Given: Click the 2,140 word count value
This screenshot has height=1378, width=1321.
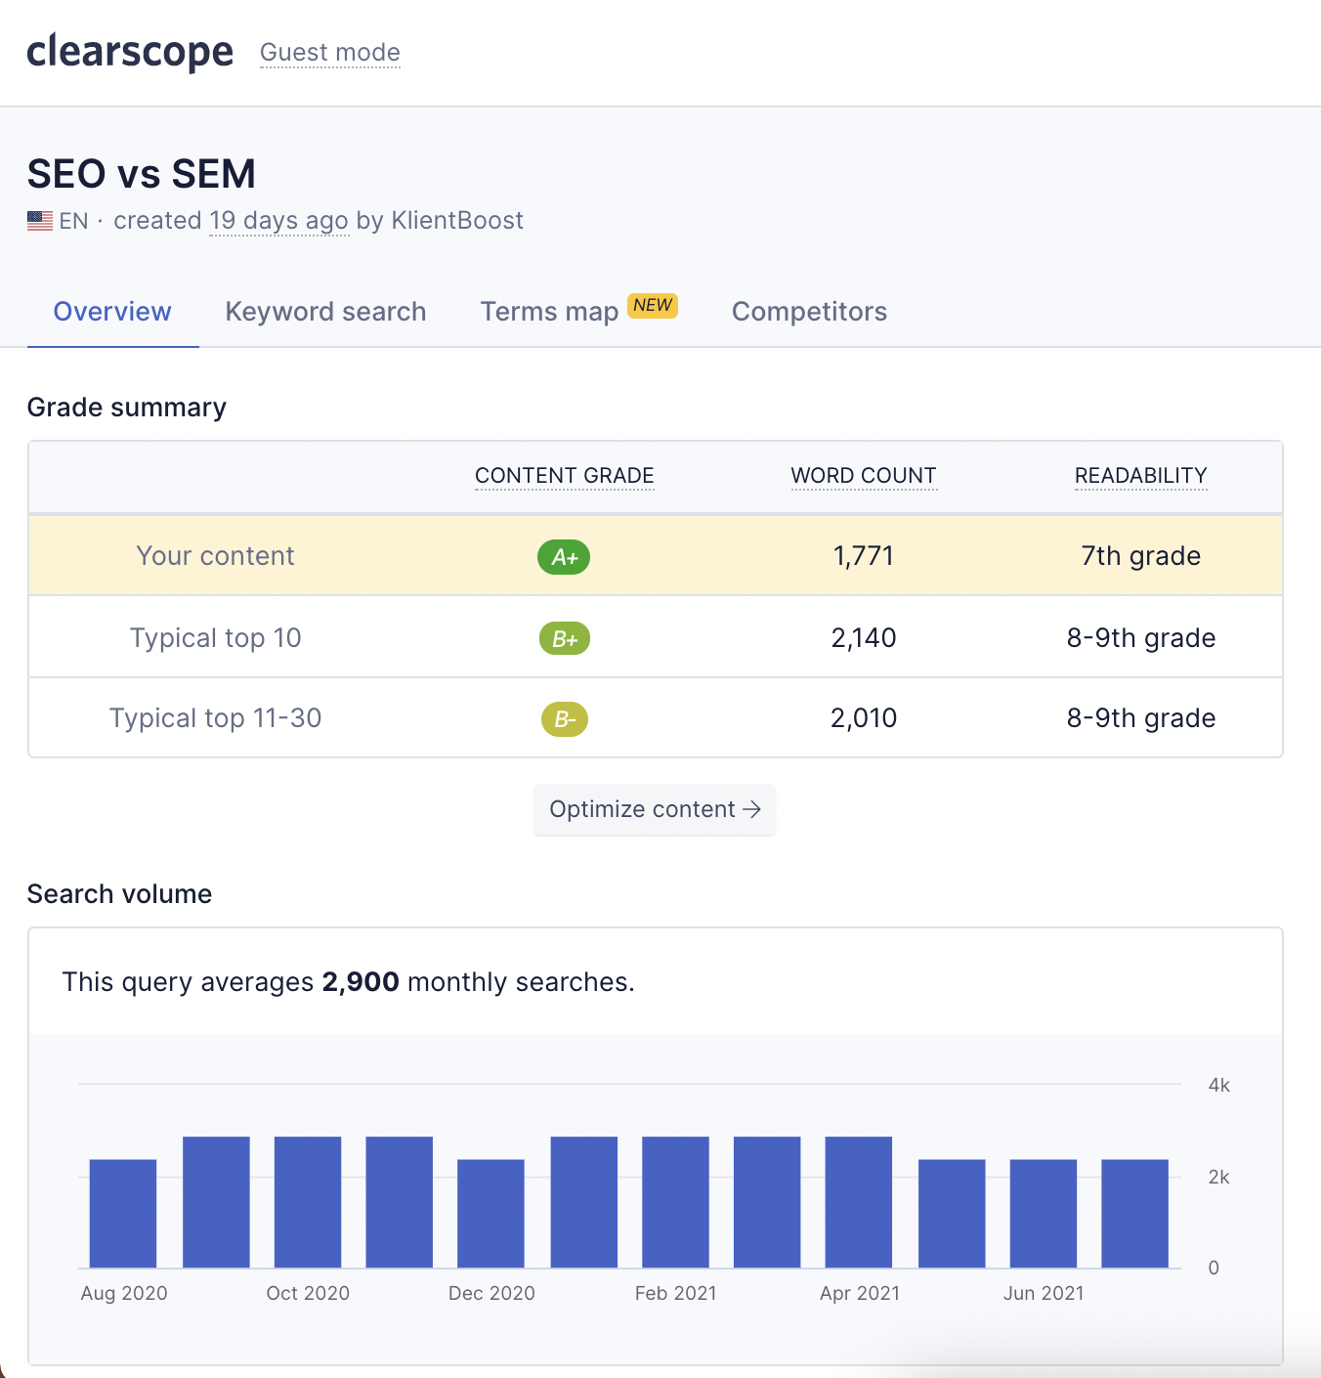Looking at the screenshot, I should tap(864, 638).
